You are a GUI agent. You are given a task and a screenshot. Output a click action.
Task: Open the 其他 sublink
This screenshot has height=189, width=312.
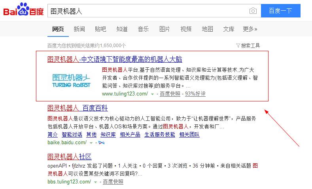91,135
